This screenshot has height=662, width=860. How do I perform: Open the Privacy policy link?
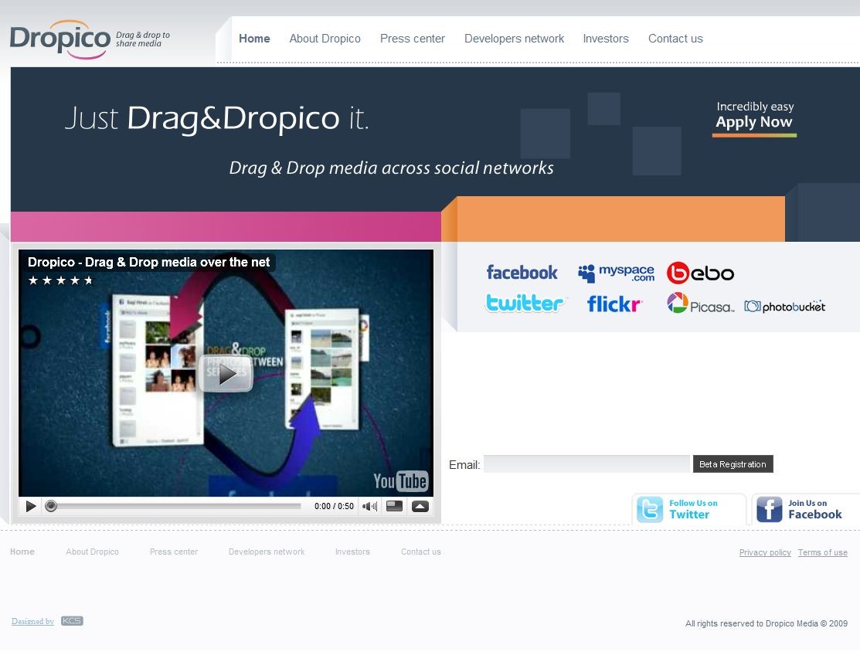(764, 552)
